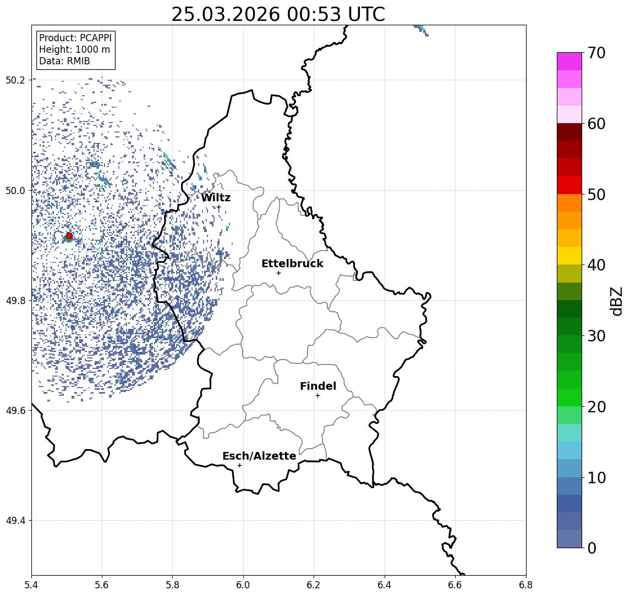Click the 'Data: RMIB' text

click(64, 61)
